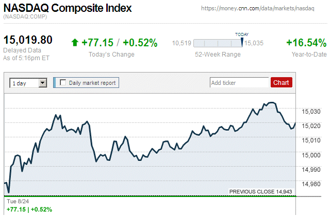Click the 15,000 axis label
The width and height of the screenshot is (330, 216).
pos(310,154)
